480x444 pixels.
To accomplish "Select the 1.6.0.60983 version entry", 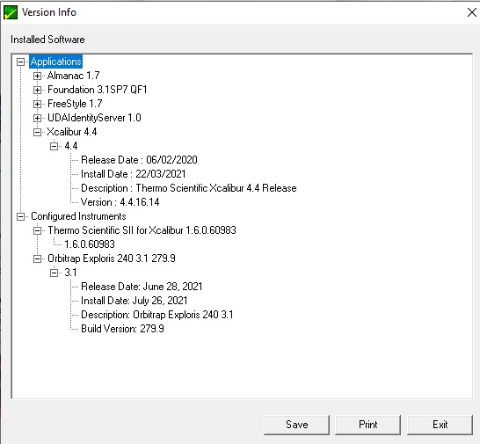I will click(90, 244).
